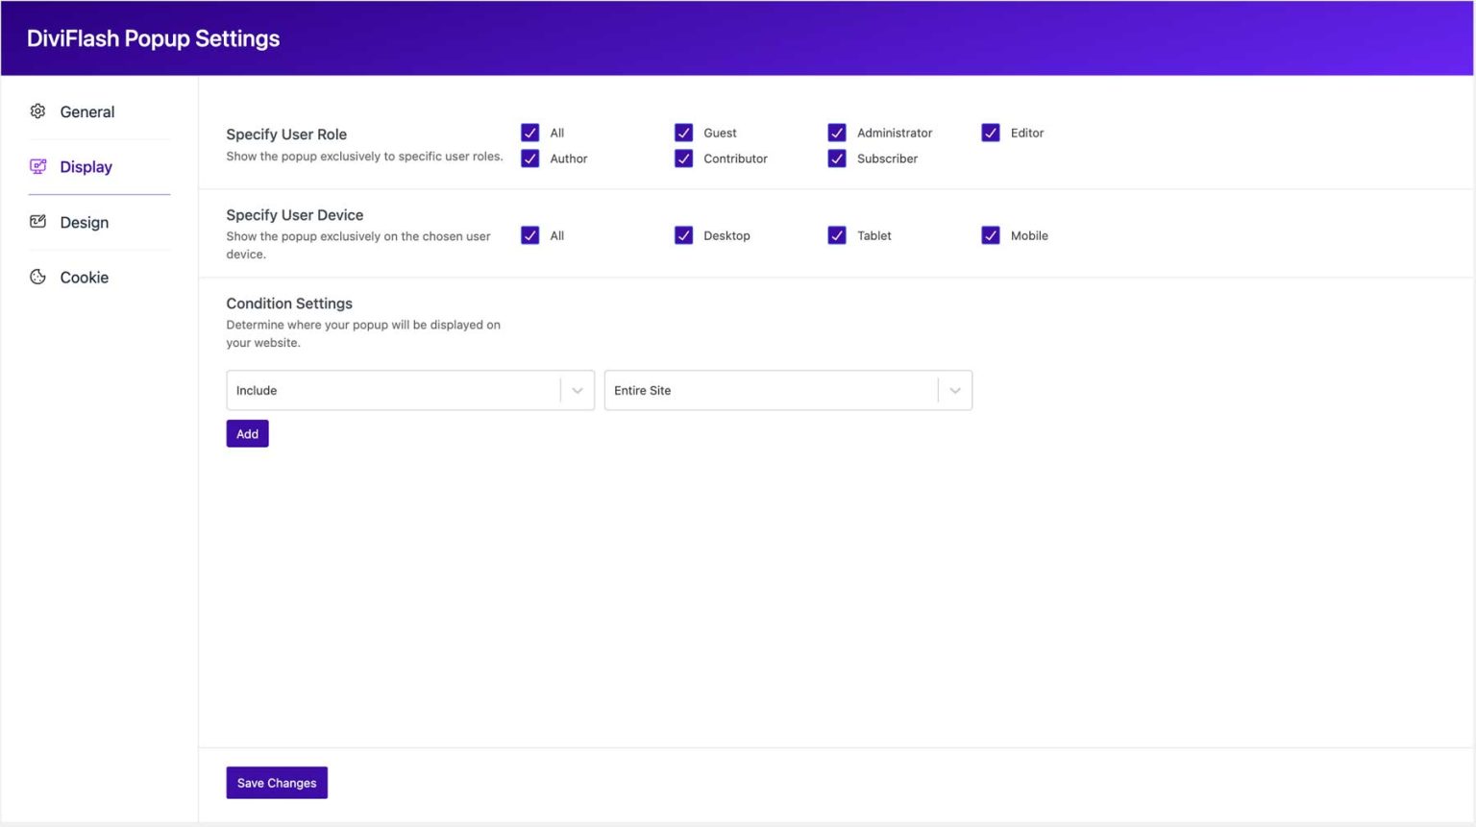Click the cookie icon in the sidebar
Image resolution: width=1476 pixels, height=827 pixels.
click(37, 277)
